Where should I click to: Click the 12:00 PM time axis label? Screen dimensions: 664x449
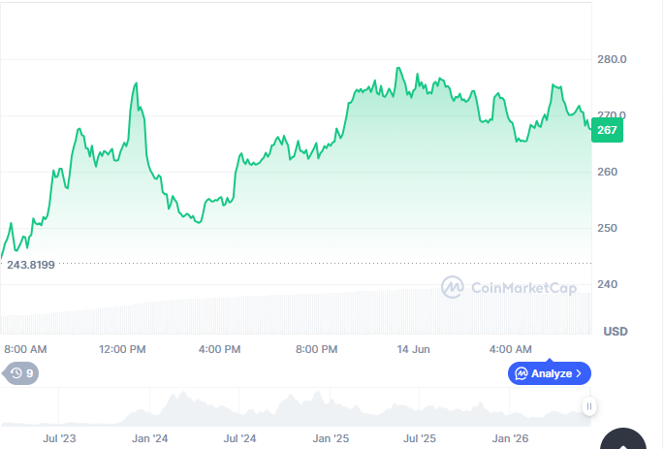122,349
